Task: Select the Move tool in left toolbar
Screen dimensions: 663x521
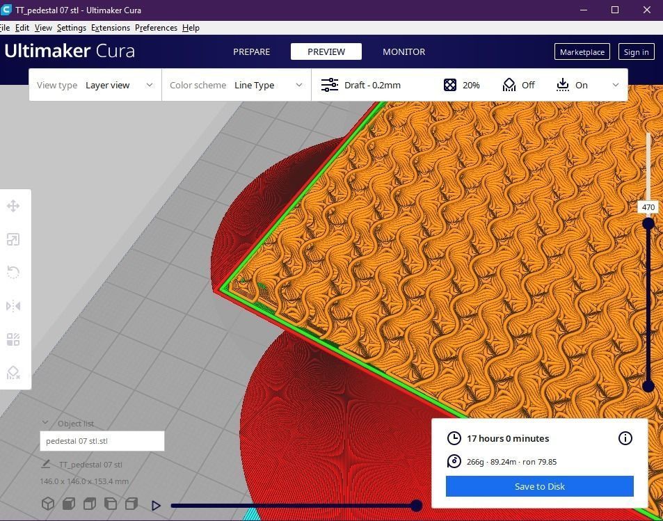Action: 13,206
